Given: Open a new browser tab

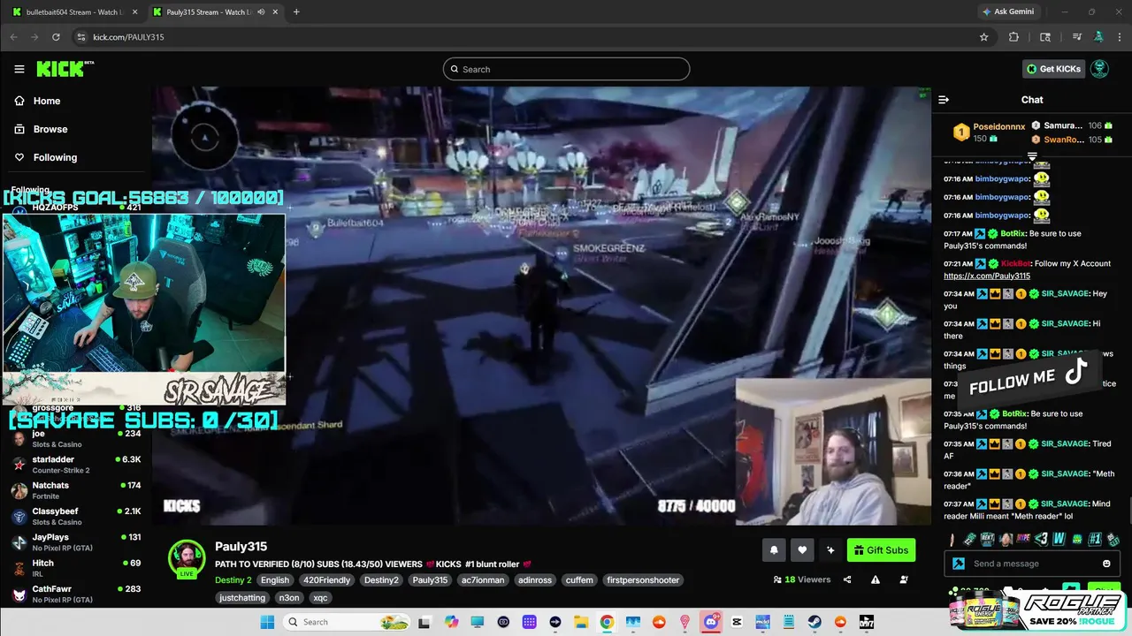Looking at the screenshot, I should click(x=296, y=11).
